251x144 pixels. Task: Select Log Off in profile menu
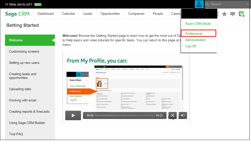(190, 46)
